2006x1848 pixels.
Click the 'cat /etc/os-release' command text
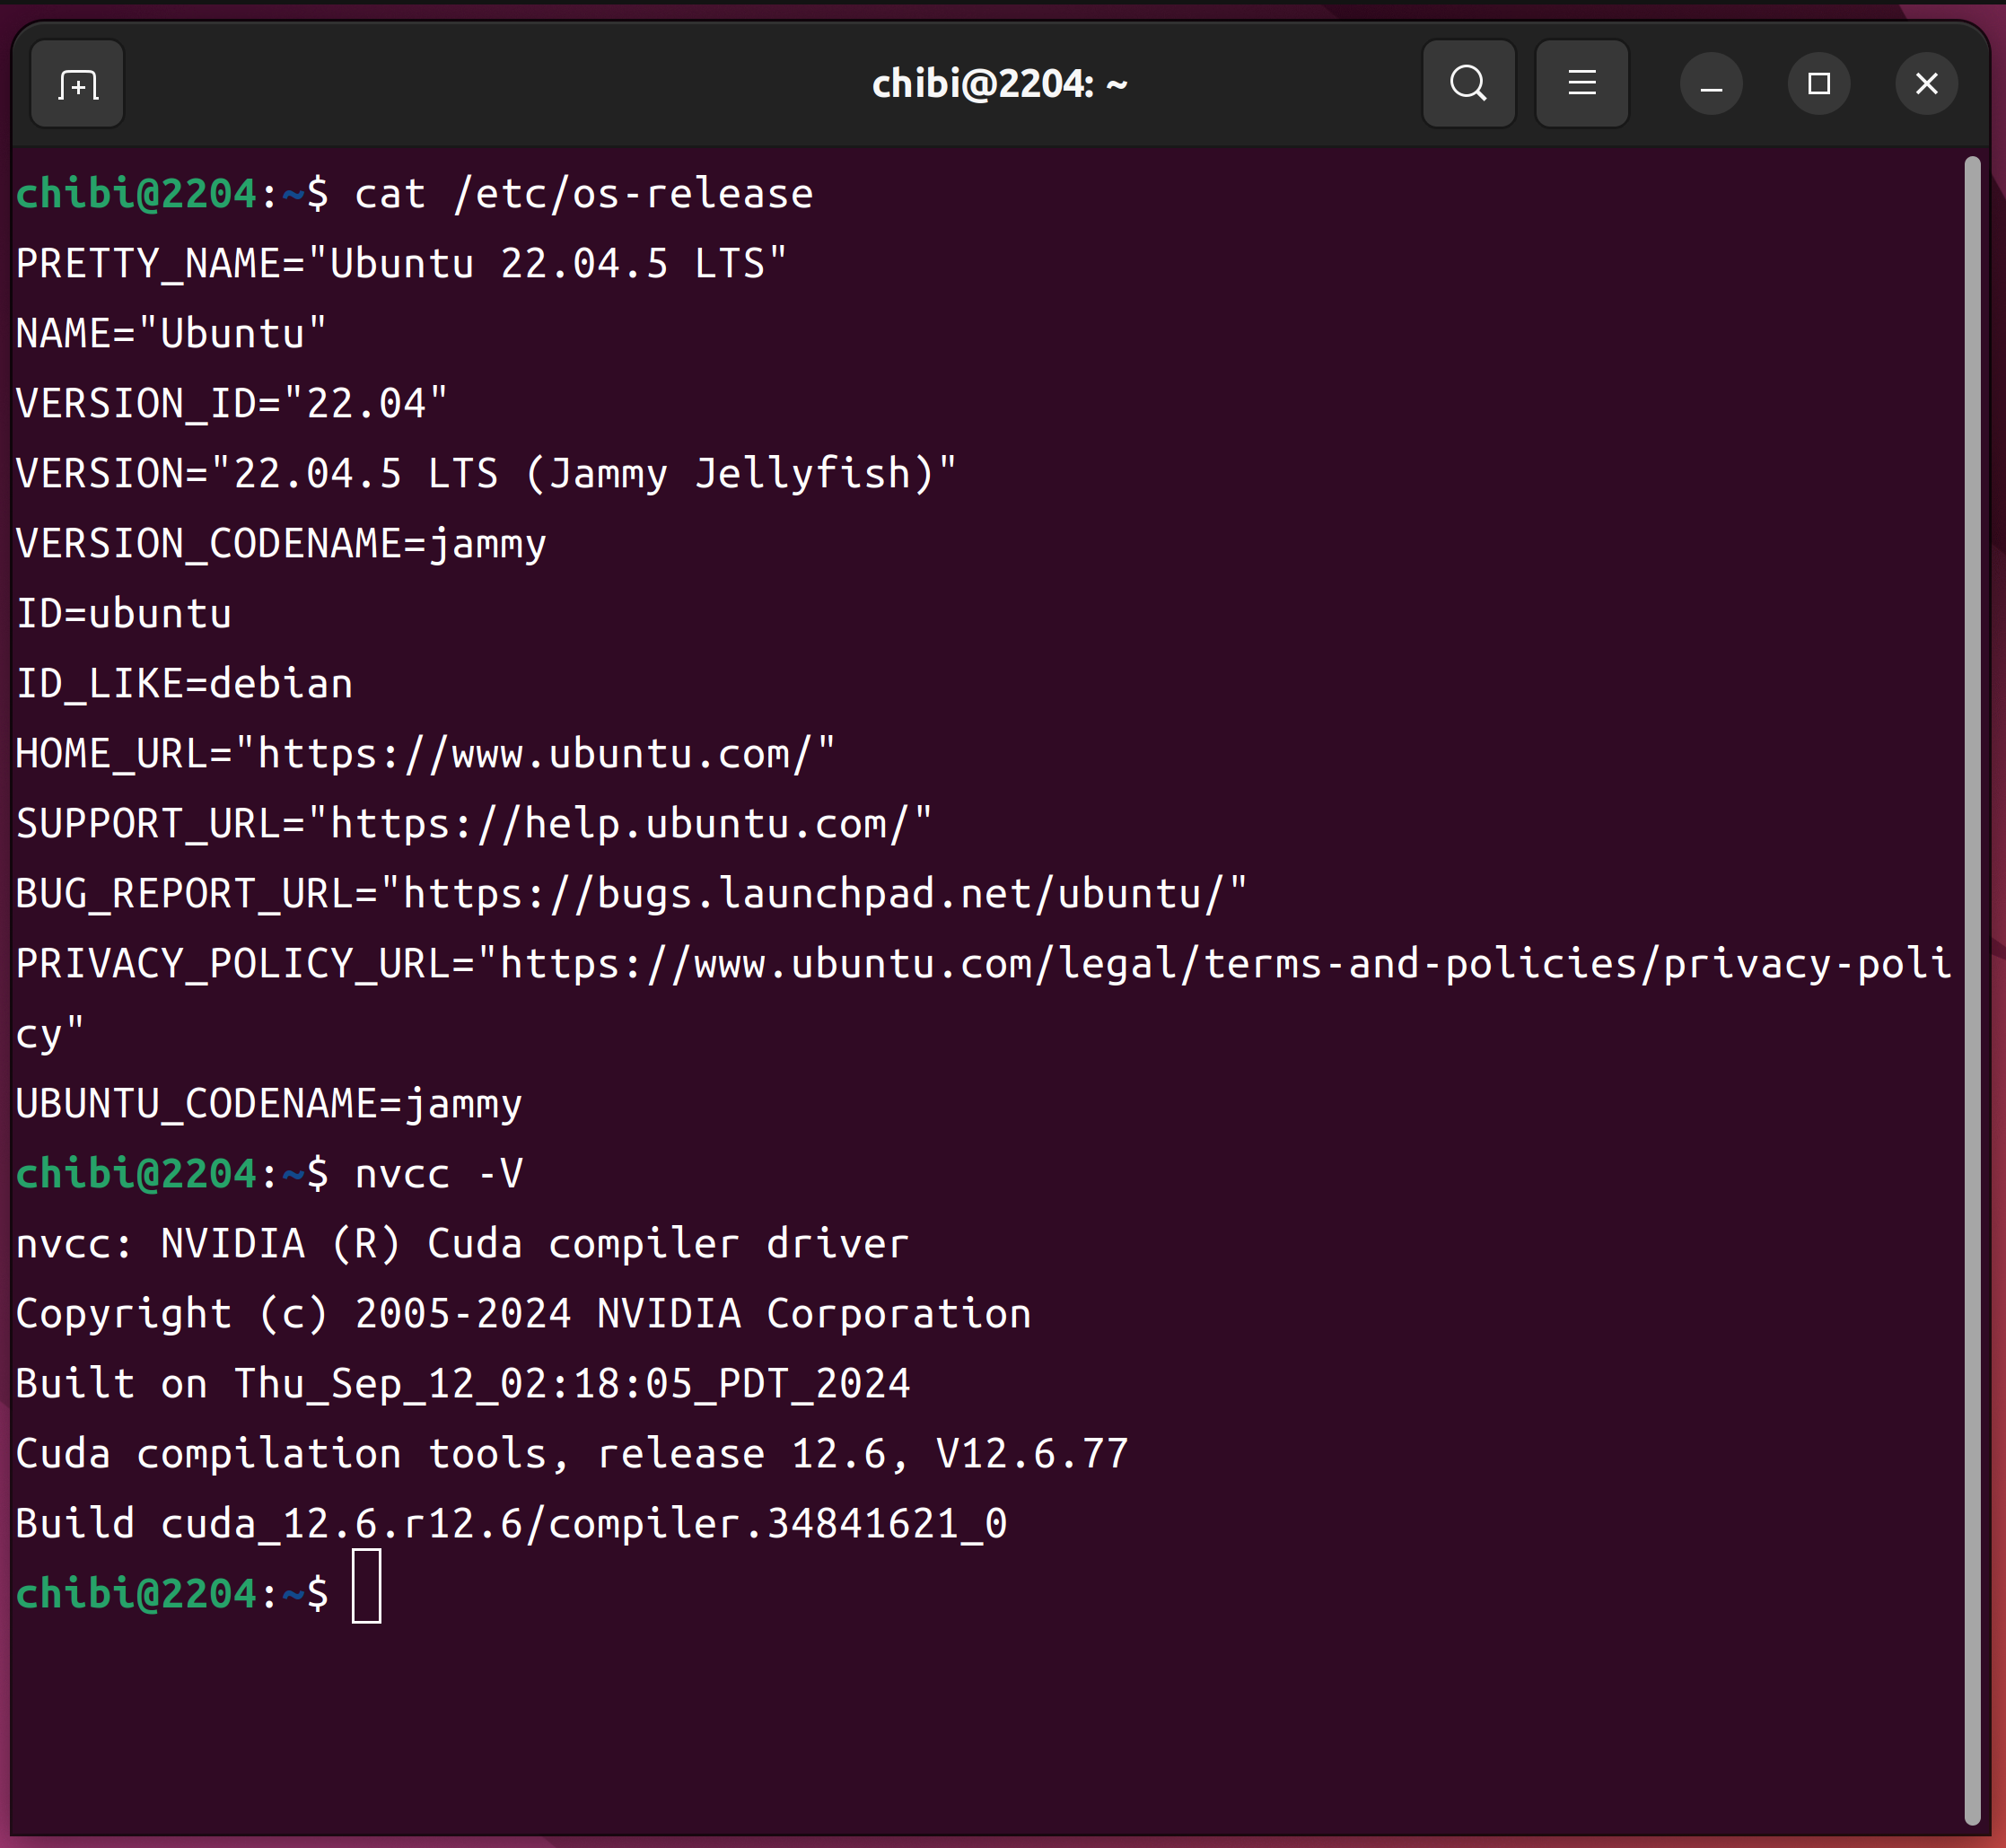(x=584, y=194)
